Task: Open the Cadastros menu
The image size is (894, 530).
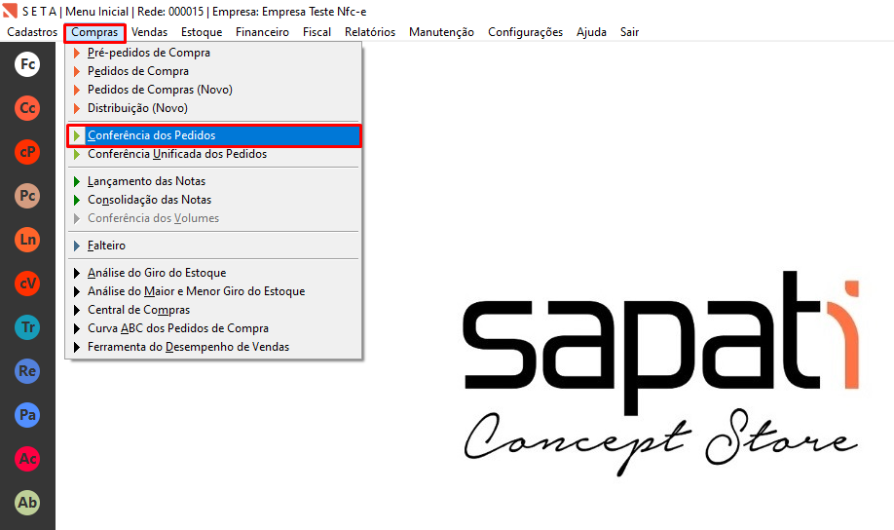Action: click(x=32, y=32)
